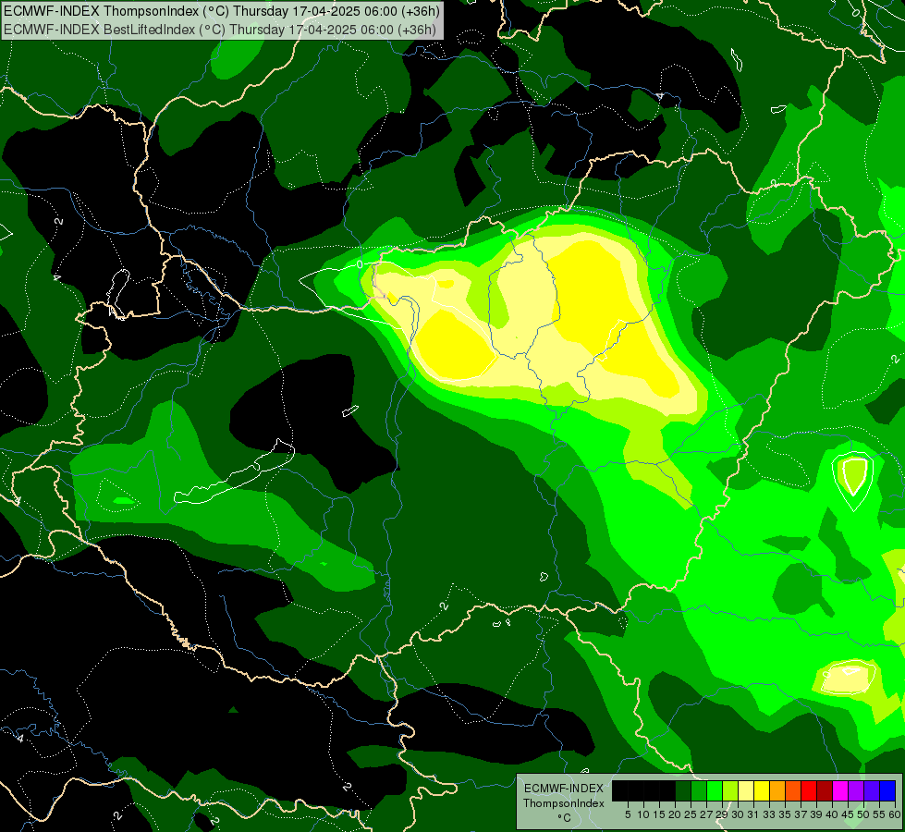Click the medium green 25–27 legend swatch
This screenshot has height=832, width=905.
coord(699,790)
